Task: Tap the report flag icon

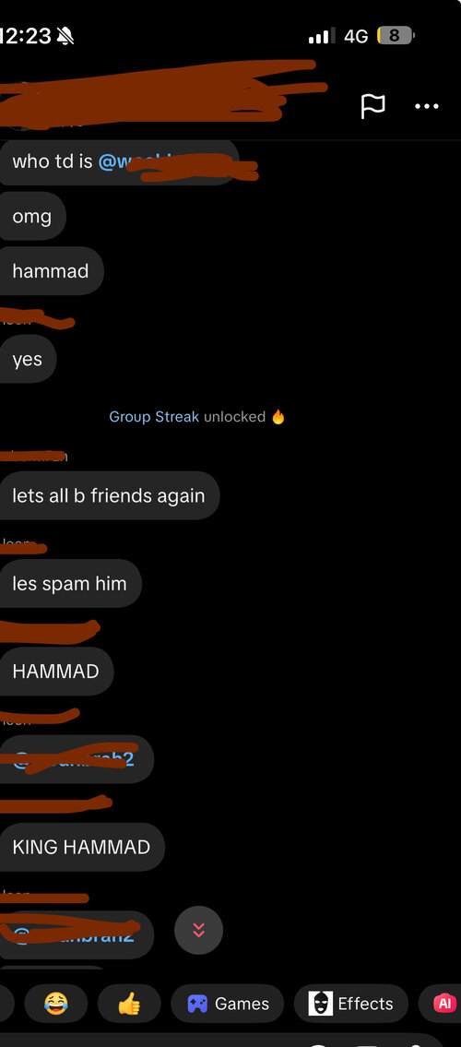Action: click(372, 106)
